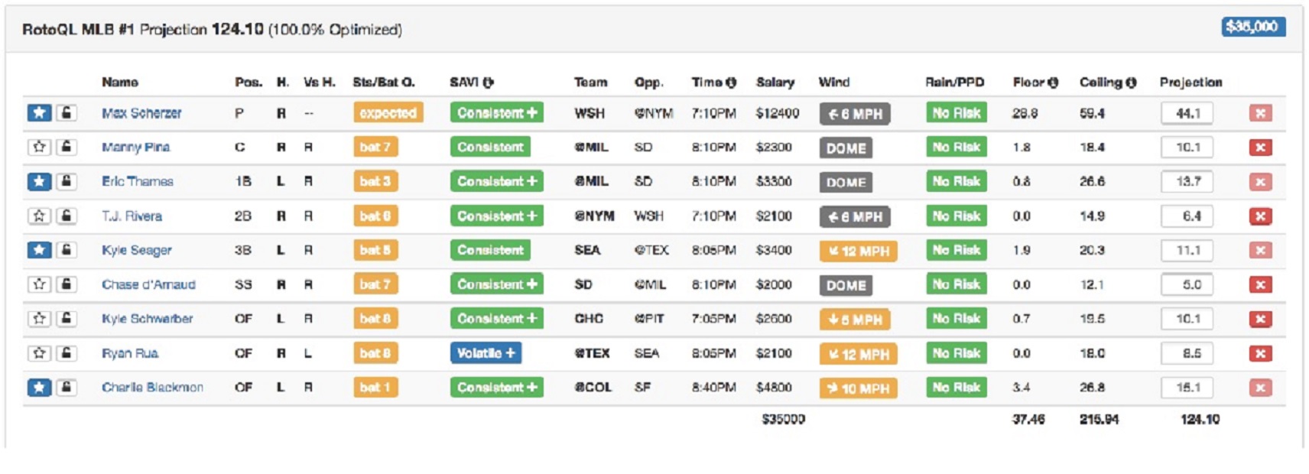
Task: Open Ryan Rua player link
Action: (130, 353)
